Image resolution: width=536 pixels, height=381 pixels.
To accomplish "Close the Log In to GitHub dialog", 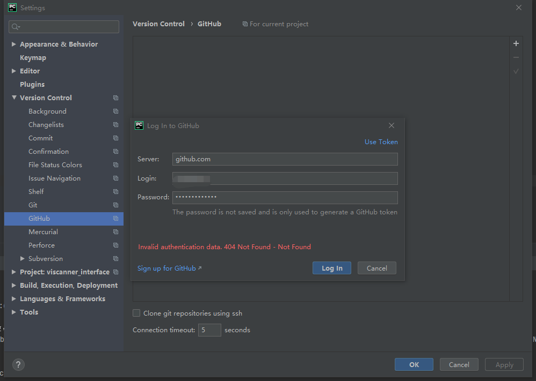I will click(x=392, y=125).
